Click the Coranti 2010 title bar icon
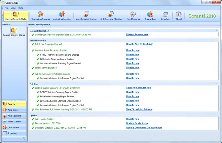Image resolution: width=222 pixels, height=143 pixels. (x=3, y=3)
